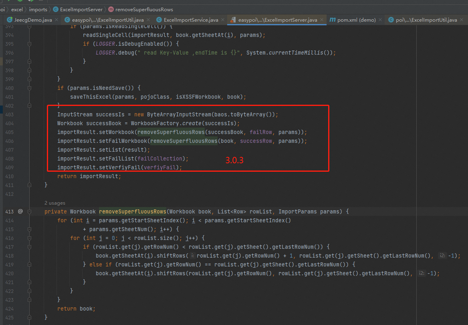Close the ExcelImportService.java tab
Screen dimensions: 468x325
pos(223,20)
